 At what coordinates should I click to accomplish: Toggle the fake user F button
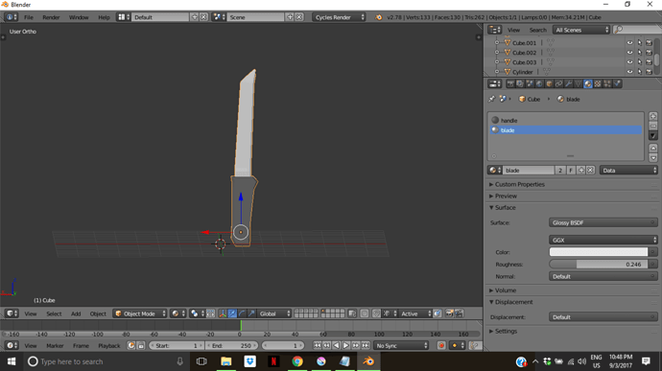[571, 171]
